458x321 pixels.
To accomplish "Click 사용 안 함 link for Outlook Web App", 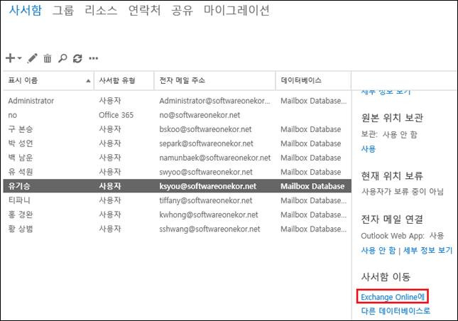I will coord(378,250).
